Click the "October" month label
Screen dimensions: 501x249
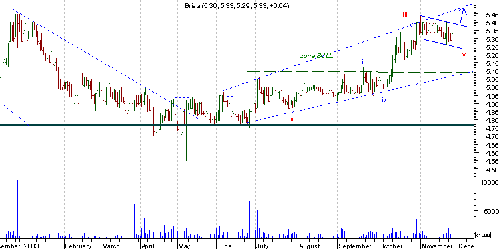pos(390,246)
